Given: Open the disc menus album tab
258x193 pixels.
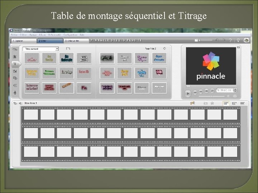Looking at the screenshot, I should [x=15, y=78].
